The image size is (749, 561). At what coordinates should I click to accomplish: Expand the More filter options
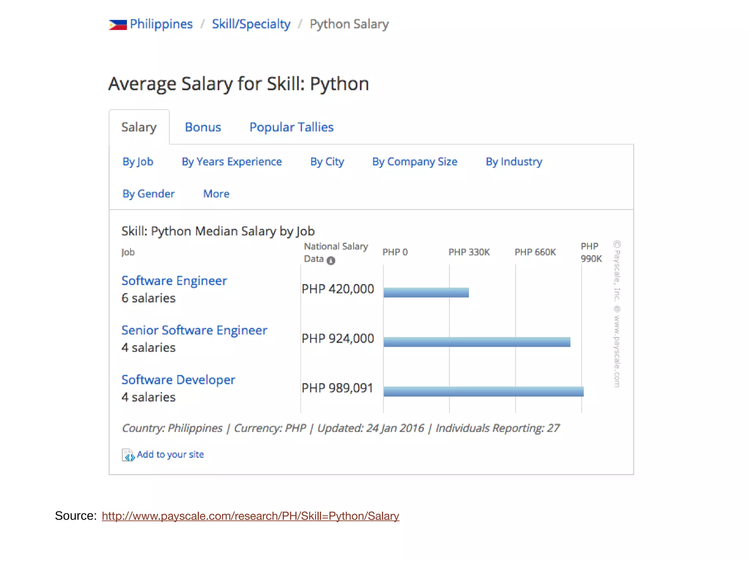(217, 194)
